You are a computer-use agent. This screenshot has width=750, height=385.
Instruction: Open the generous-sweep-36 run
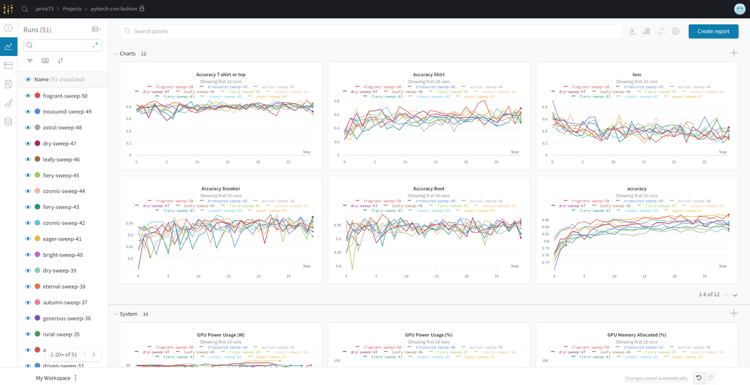[67, 319]
